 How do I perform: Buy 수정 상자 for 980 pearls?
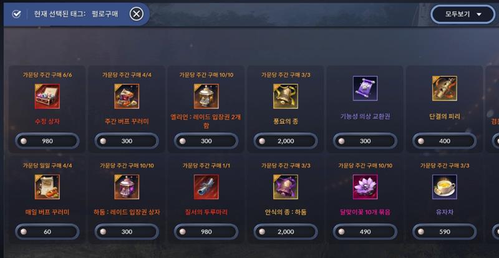(x=47, y=141)
